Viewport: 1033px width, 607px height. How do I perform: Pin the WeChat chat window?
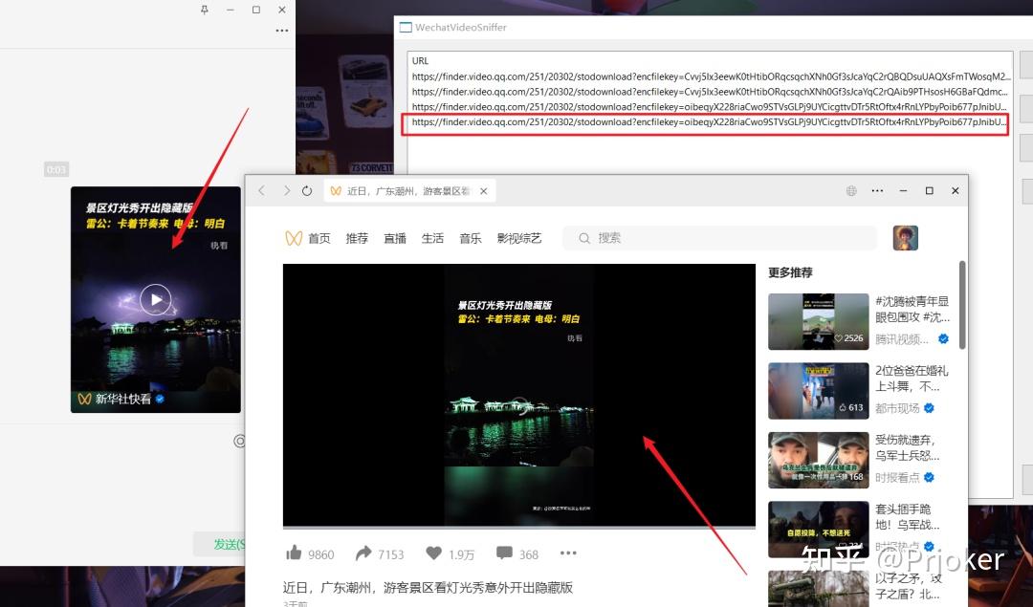(x=205, y=10)
